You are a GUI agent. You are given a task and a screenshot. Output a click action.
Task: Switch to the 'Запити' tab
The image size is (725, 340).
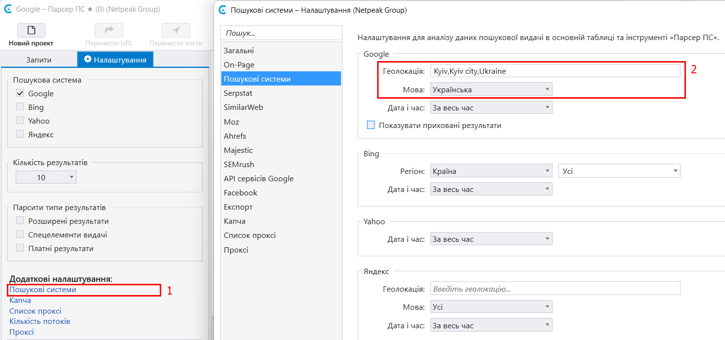click(39, 60)
